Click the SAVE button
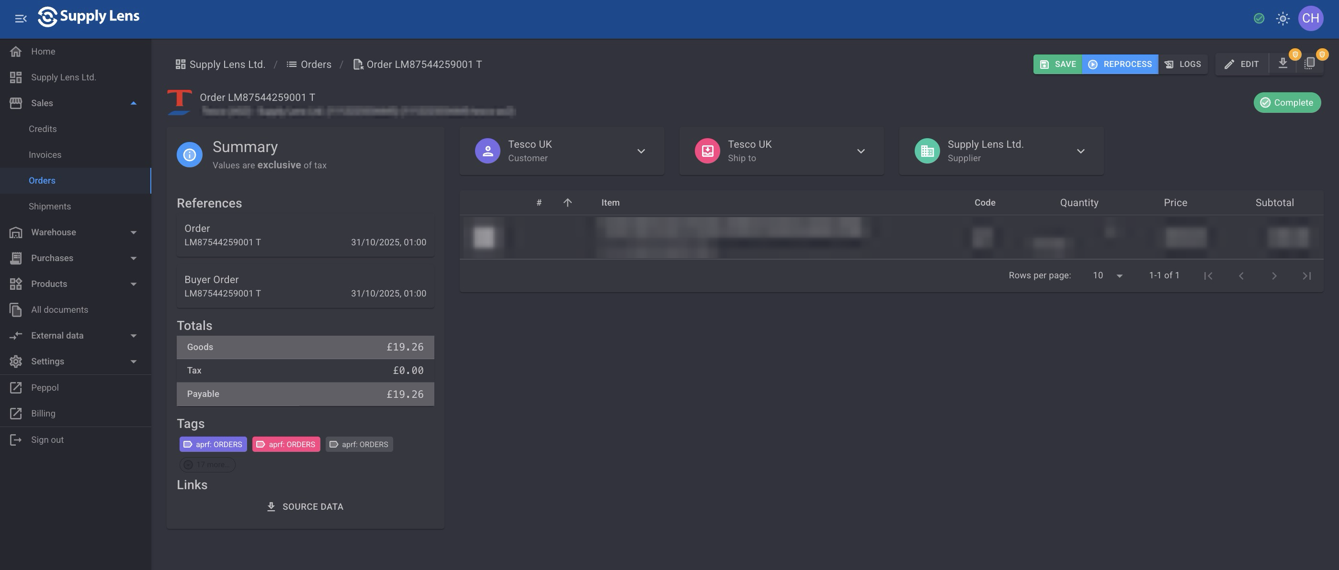1339x570 pixels. (1057, 65)
